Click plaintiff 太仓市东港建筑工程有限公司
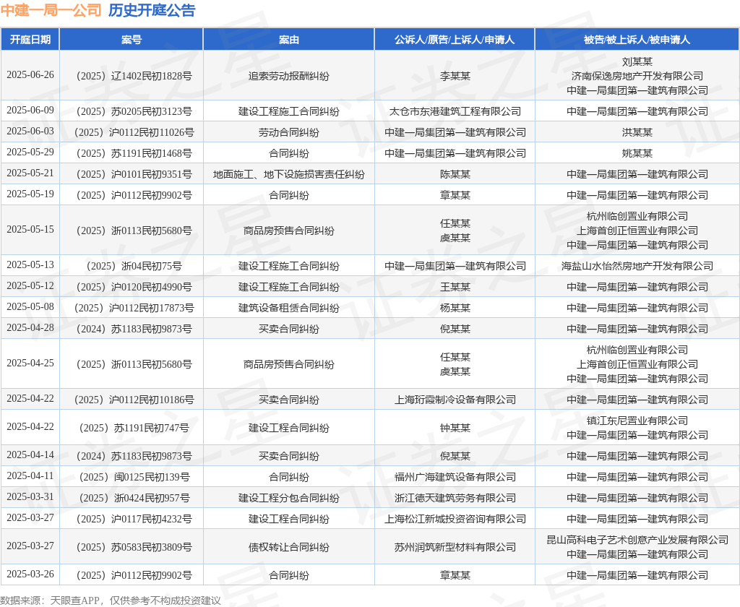The image size is (740, 607). tap(455, 111)
